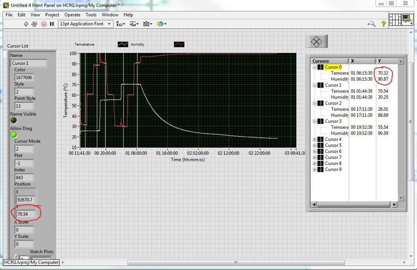Collapse the Cursor 1 tree node

click(314, 85)
